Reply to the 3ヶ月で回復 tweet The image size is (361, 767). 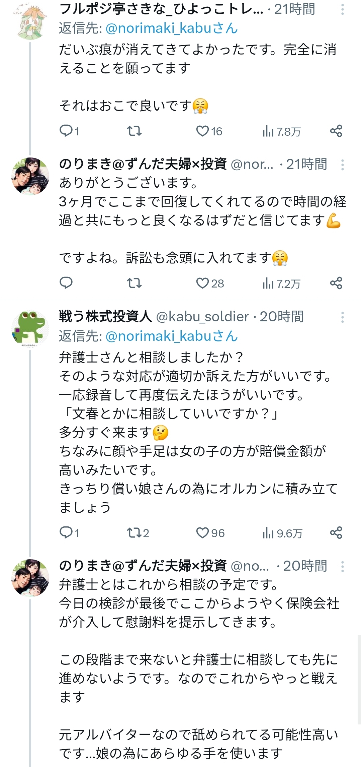click(66, 283)
